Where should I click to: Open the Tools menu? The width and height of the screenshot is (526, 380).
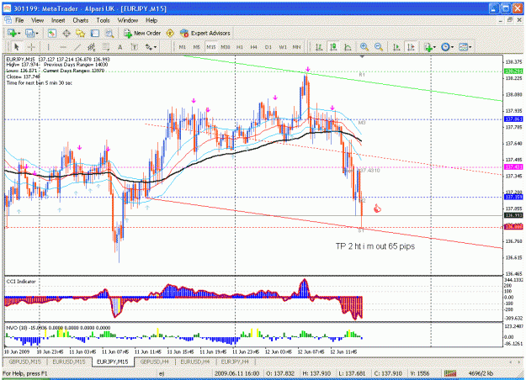point(103,20)
